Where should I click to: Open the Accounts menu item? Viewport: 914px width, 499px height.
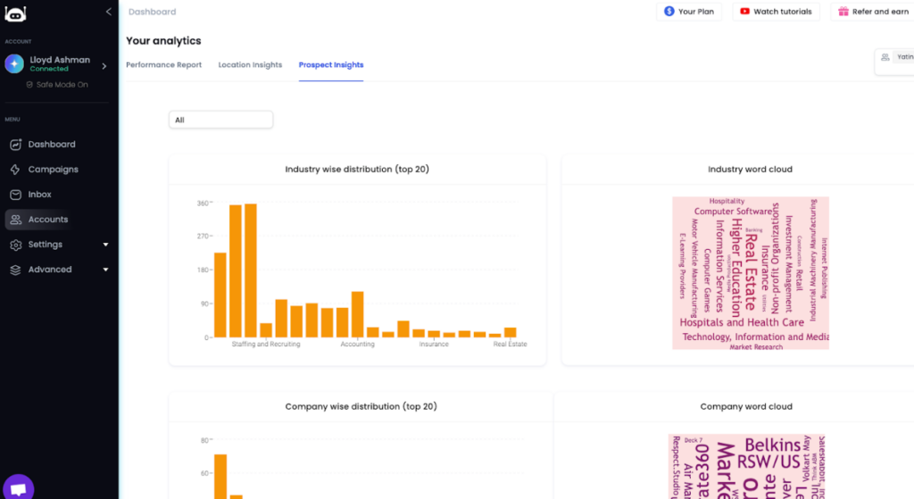coord(48,220)
